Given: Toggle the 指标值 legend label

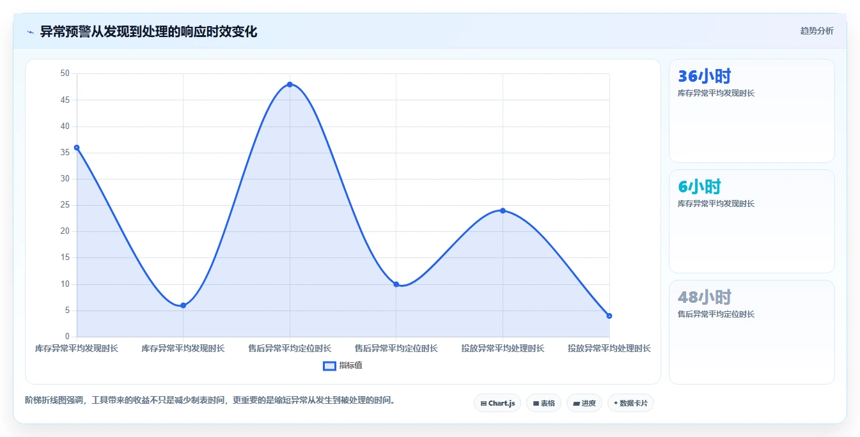Looking at the screenshot, I should tap(350, 365).
